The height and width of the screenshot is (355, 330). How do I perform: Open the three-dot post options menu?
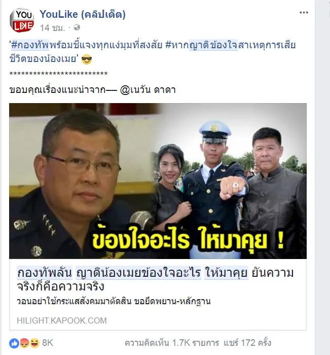click(304, 13)
